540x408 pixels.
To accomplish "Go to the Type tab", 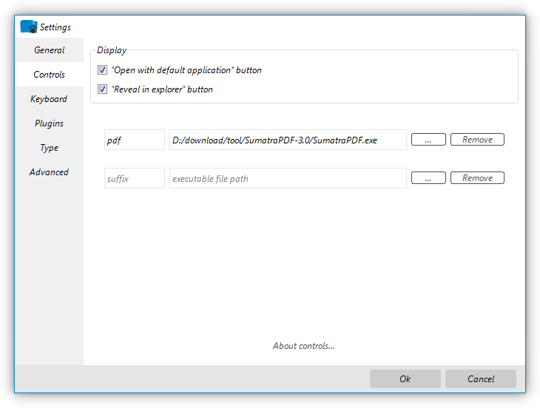I will [50, 148].
